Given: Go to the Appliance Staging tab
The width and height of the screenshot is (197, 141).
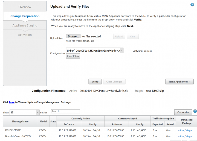Looking at the screenshot, I should pyautogui.click(x=25, y=25).
